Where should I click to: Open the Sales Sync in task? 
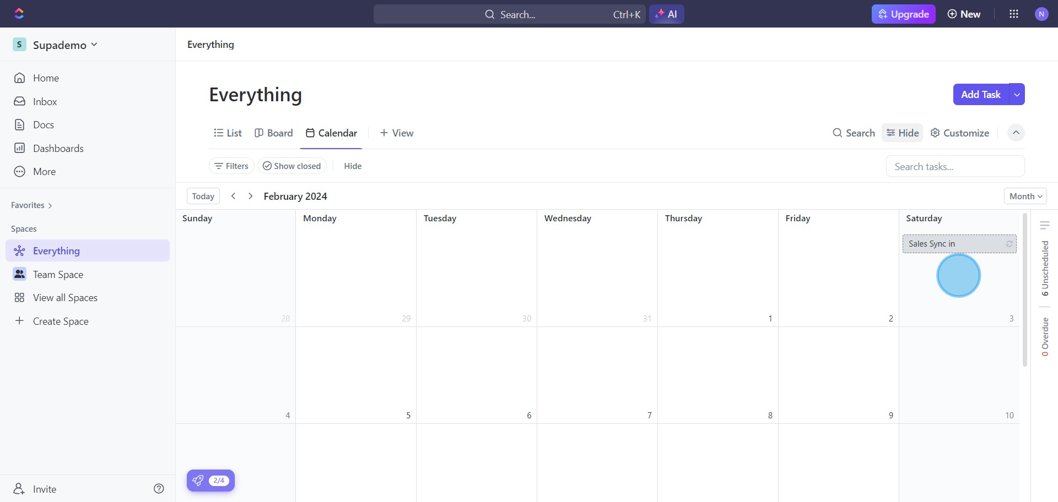pyautogui.click(x=959, y=244)
